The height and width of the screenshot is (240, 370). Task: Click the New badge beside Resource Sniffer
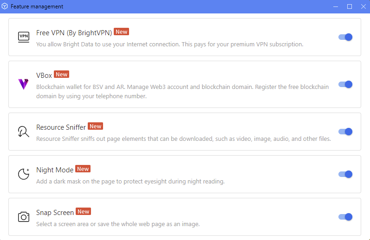coord(95,126)
